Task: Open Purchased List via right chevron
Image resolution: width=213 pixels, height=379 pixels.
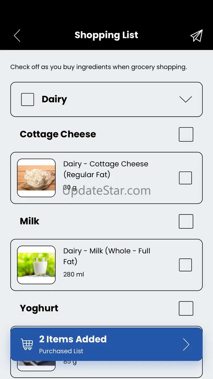Action: (x=186, y=344)
